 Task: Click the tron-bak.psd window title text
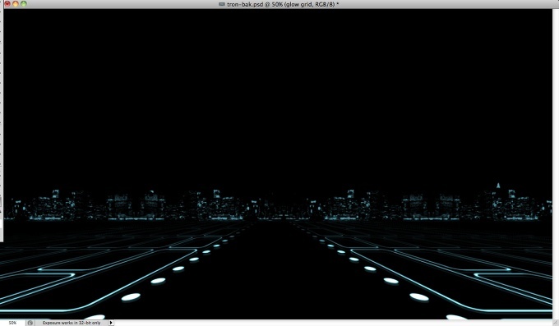(283, 4)
